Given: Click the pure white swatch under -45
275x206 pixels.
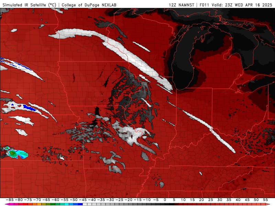Looking at the screenshot, I should pos(85,204).
